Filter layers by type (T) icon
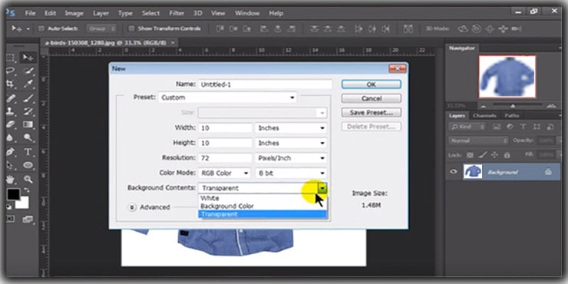 click(x=523, y=127)
